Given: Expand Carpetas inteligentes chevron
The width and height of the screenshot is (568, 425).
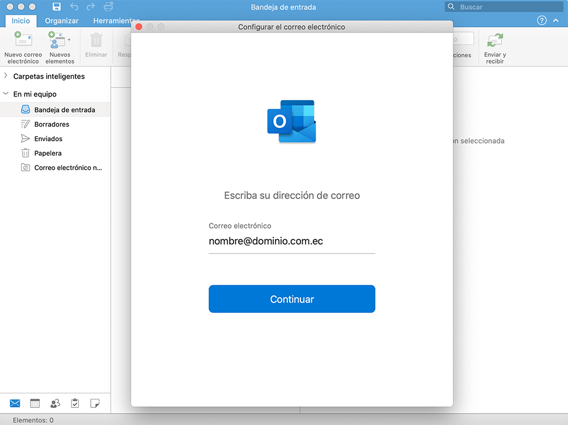Looking at the screenshot, I should (x=6, y=76).
